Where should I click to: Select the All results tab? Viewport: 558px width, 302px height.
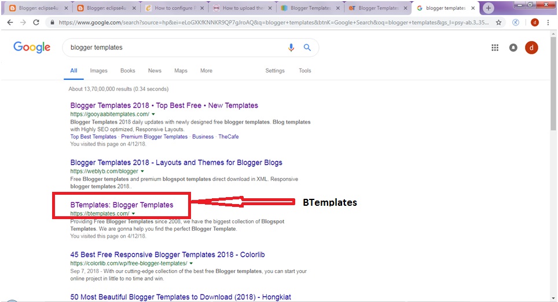pos(74,71)
